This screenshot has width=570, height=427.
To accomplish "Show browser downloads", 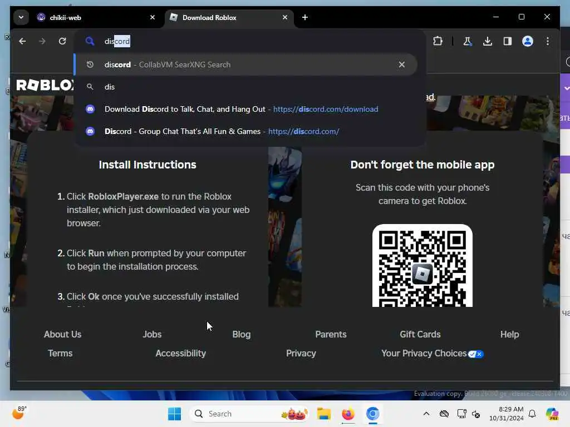I will [488, 41].
